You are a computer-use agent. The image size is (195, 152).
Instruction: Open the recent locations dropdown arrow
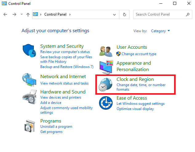(22, 14)
